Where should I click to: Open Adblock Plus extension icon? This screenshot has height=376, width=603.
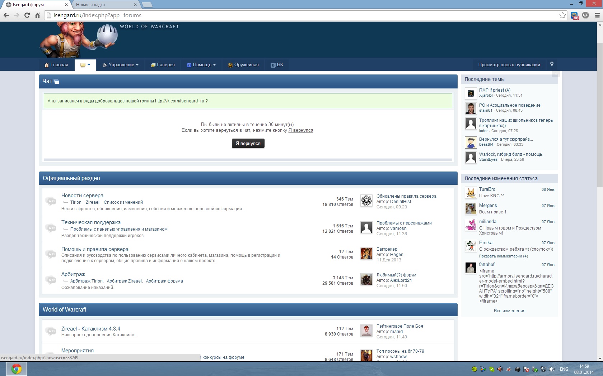pyautogui.click(x=585, y=15)
